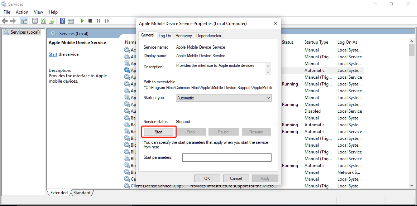Open the Startup type dropdown set to Automatic

pos(224,98)
